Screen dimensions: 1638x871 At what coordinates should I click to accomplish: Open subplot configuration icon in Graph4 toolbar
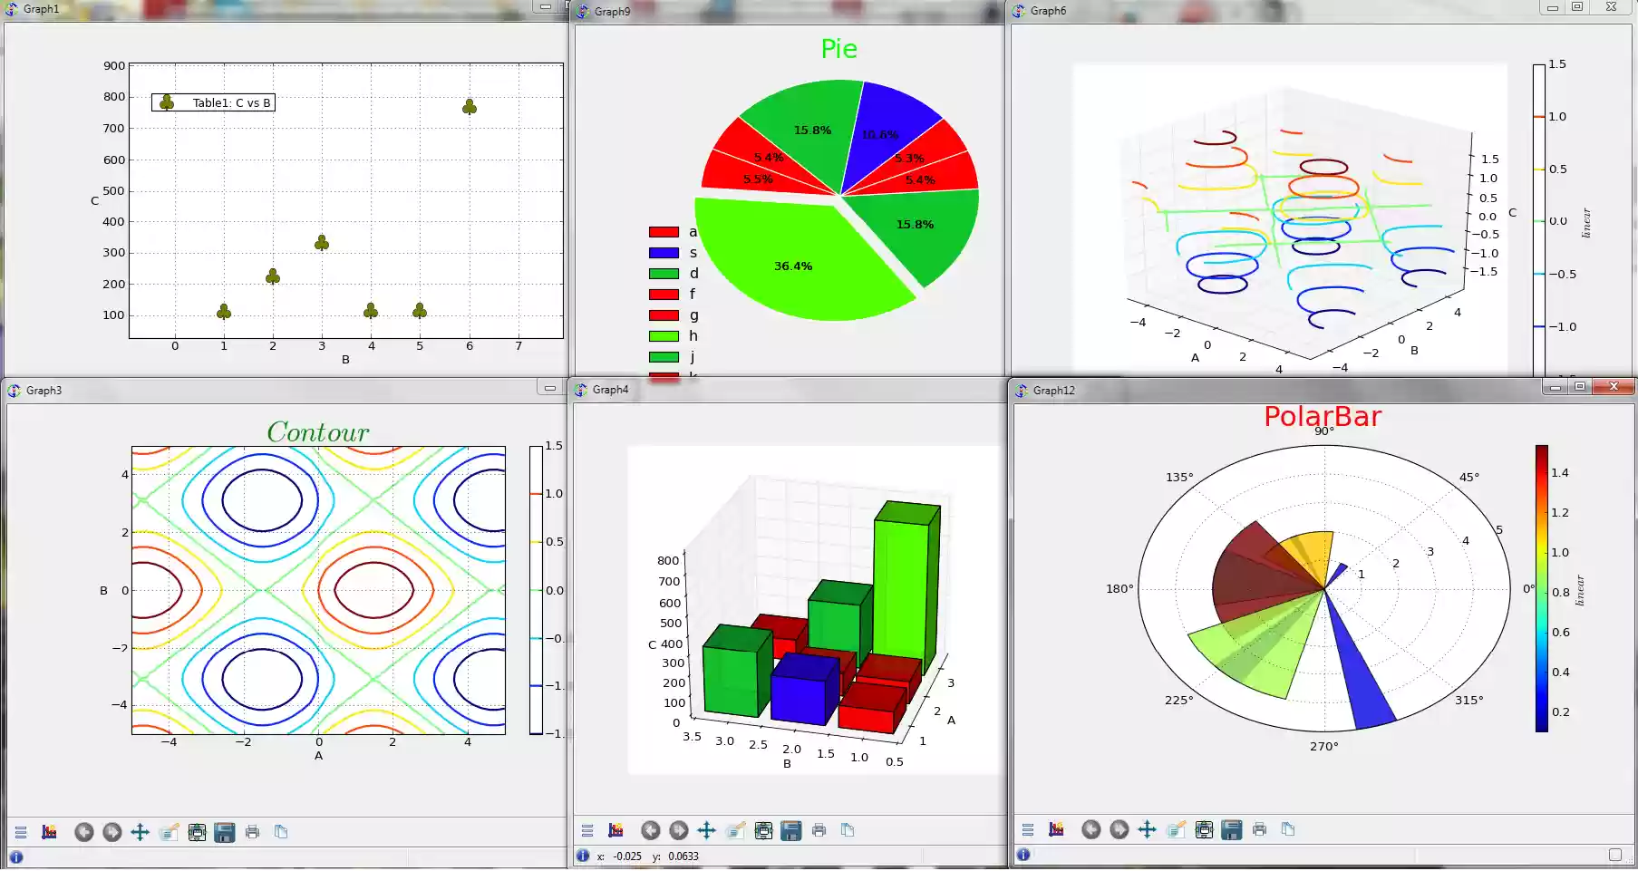pos(763,830)
